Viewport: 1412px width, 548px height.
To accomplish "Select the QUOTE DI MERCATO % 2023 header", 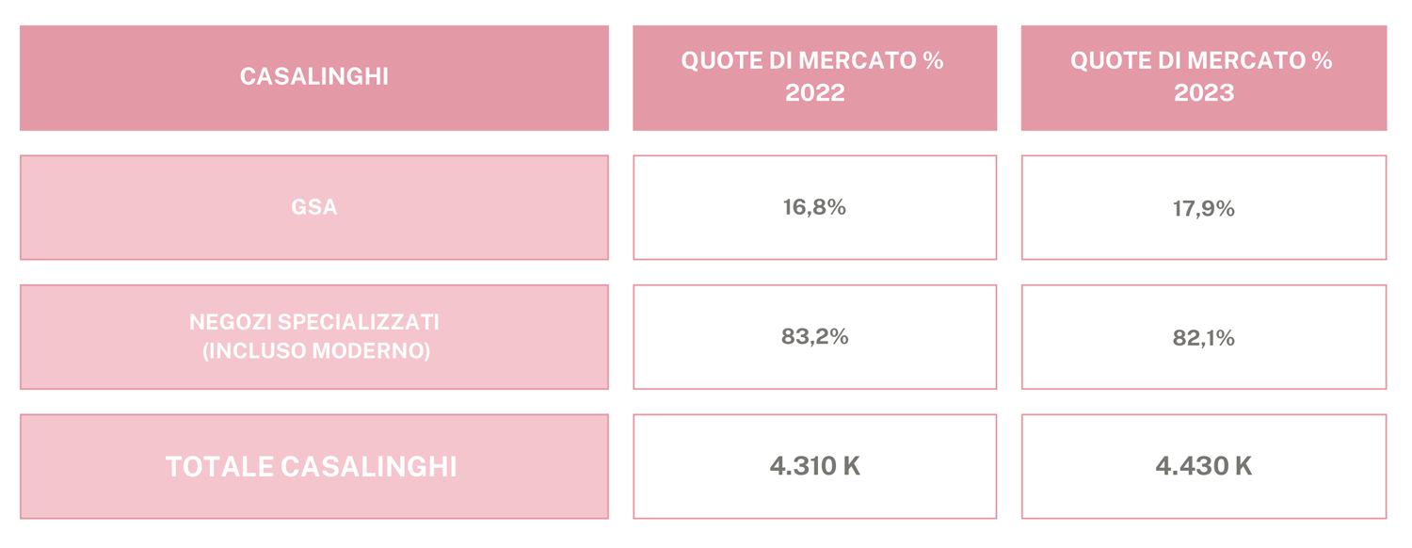I will tap(1204, 78).
